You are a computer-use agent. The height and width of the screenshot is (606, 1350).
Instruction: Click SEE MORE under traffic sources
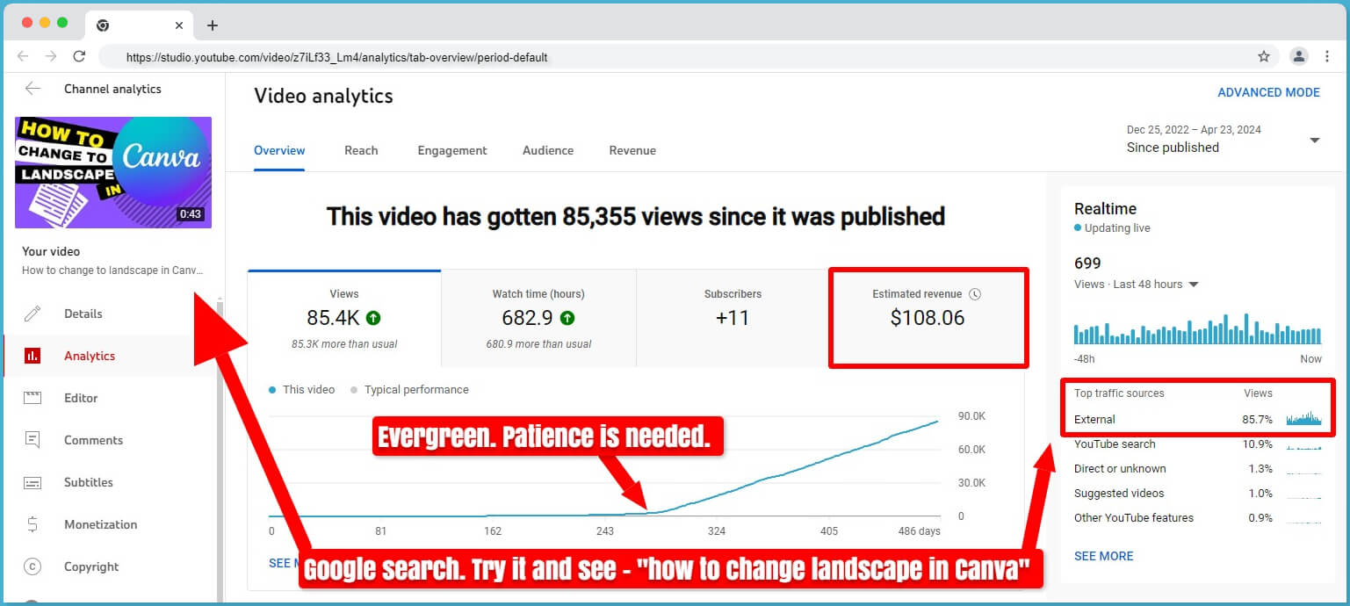[1103, 556]
